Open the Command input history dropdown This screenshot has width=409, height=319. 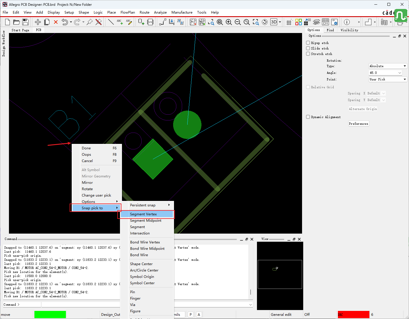tap(250, 305)
